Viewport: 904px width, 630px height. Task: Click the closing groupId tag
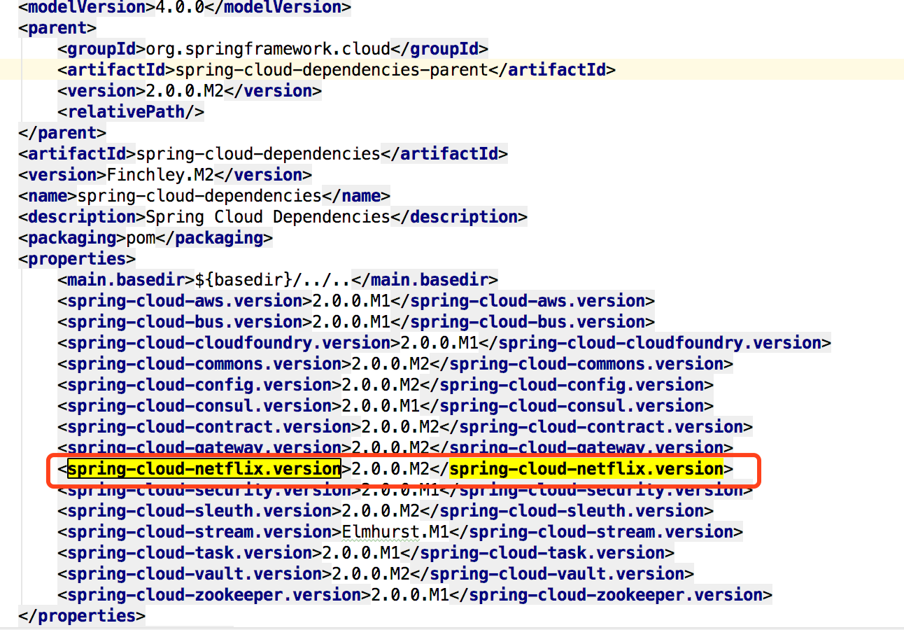click(x=439, y=49)
